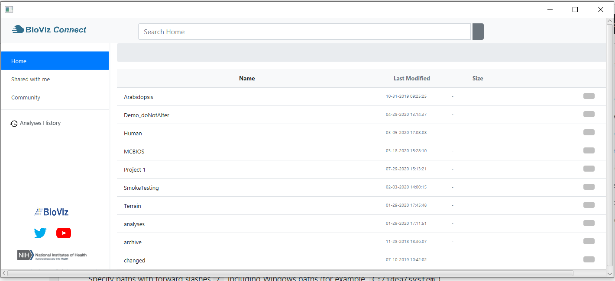Image resolution: width=615 pixels, height=281 pixels.
Task: Open the Twitter bird icon link
Action: click(x=40, y=233)
